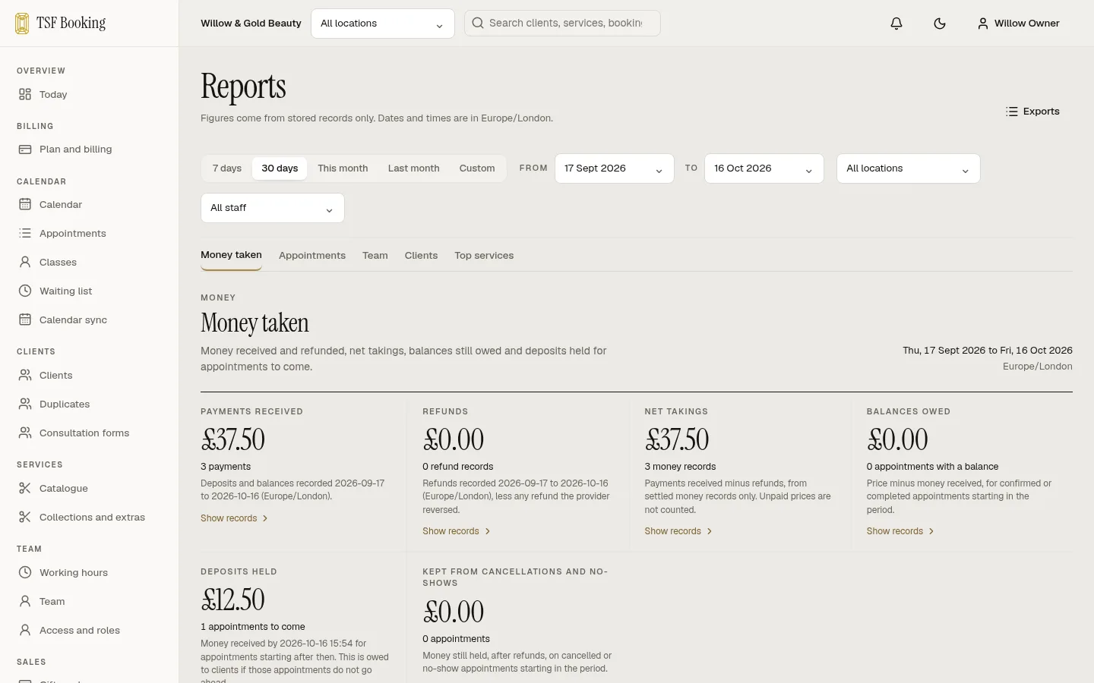Click the Collections and extras scissors icon
Screen dimensions: 1094x683
tap(25, 518)
